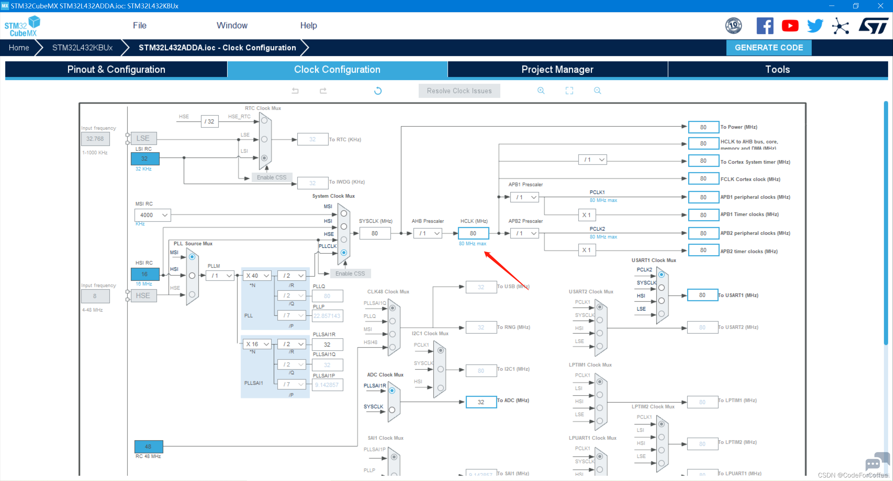This screenshot has width=893, height=481.
Task: Click the ST logo icon
Action: click(x=873, y=26)
